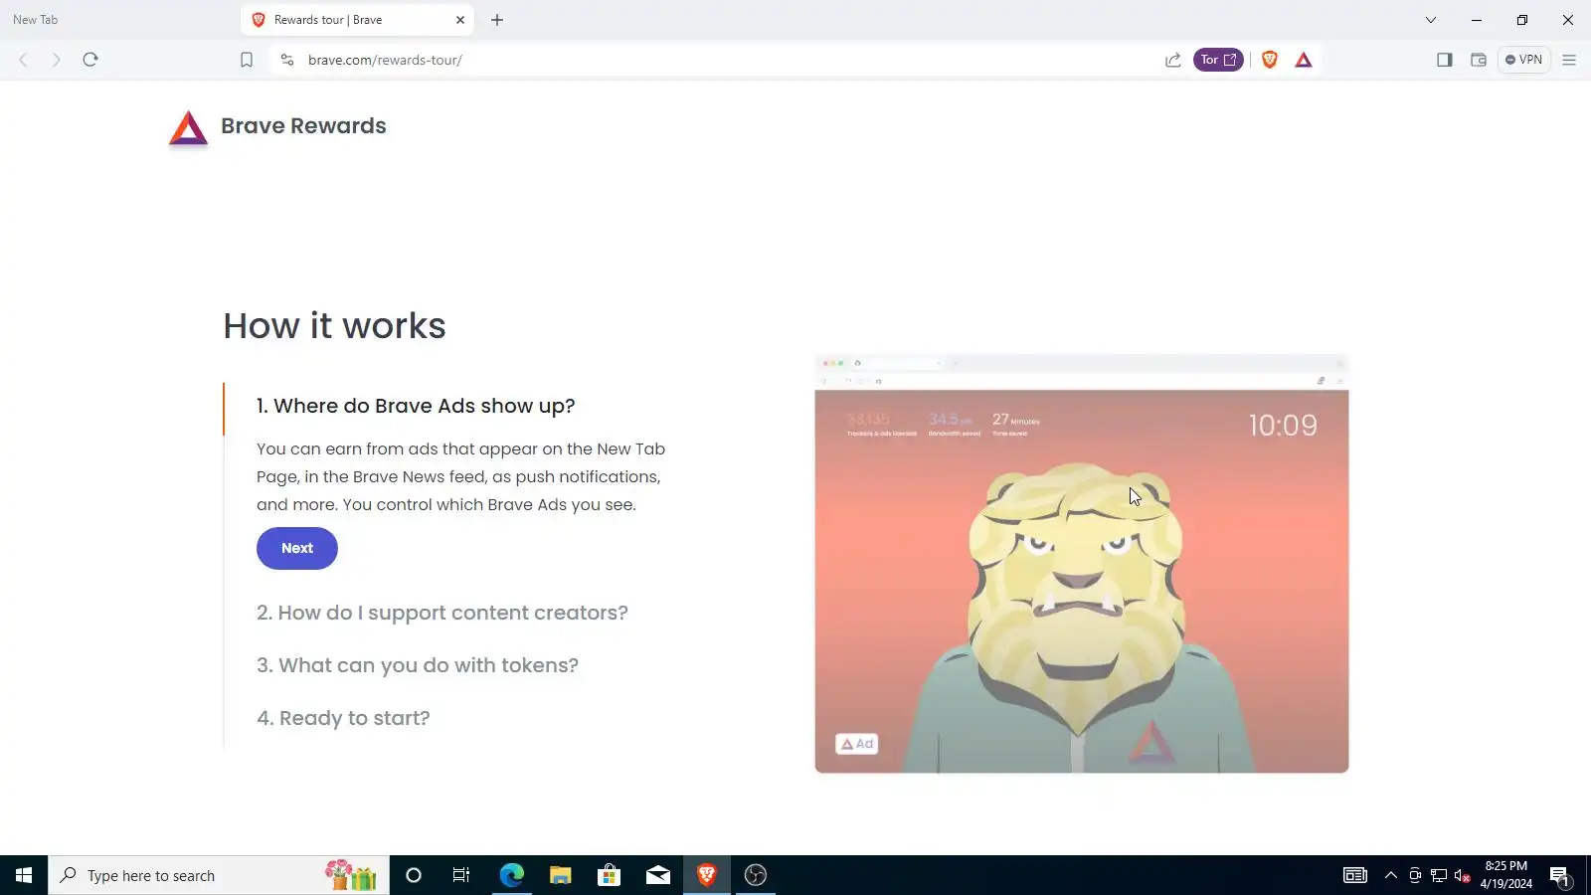Reload the page
The image size is (1591, 895).
coord(90,60)
